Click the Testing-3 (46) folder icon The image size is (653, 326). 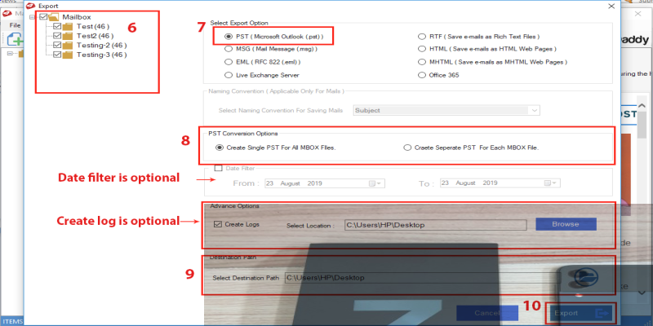tap(68, 55)
